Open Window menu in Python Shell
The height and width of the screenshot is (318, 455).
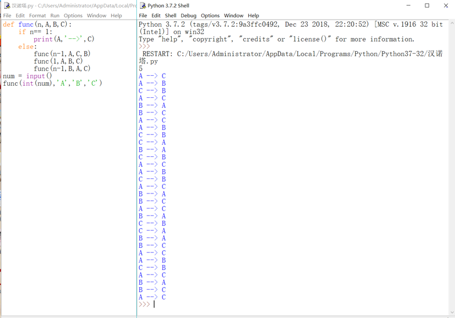coord(233,16)
